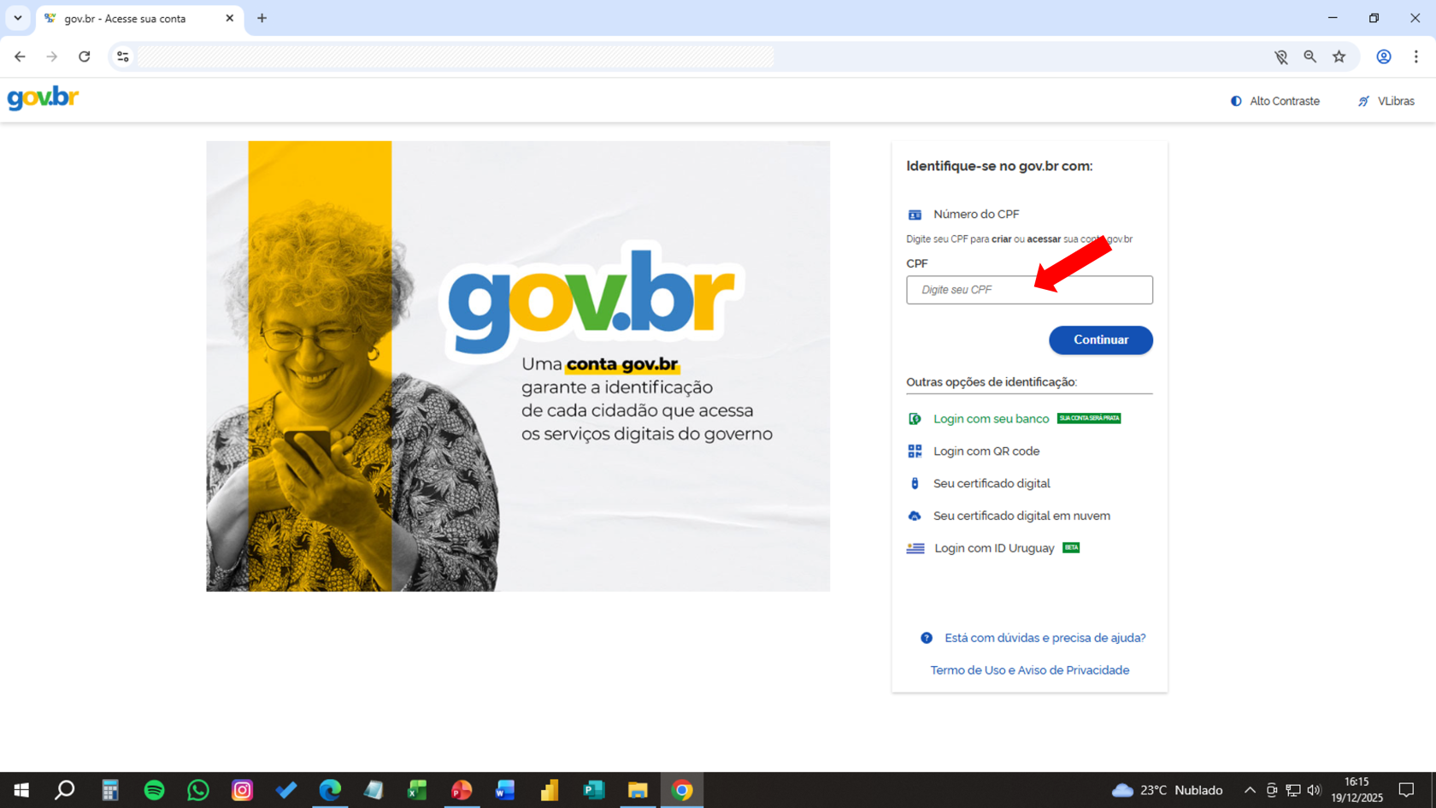Click the CPF card icon beside Número do CPF
This screenshot has height=808, width=1436.
pyautogui.click(x=915, y=214)
